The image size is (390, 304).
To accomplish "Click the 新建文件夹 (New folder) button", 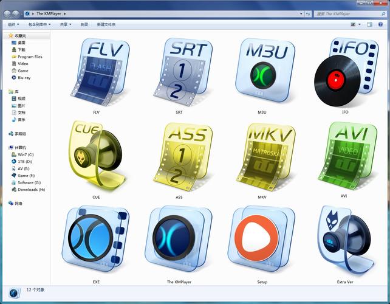I will click(106, 24).
